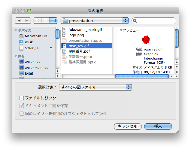
Task: Select Macintosh HD in sidebar
Action: point(36,36)
